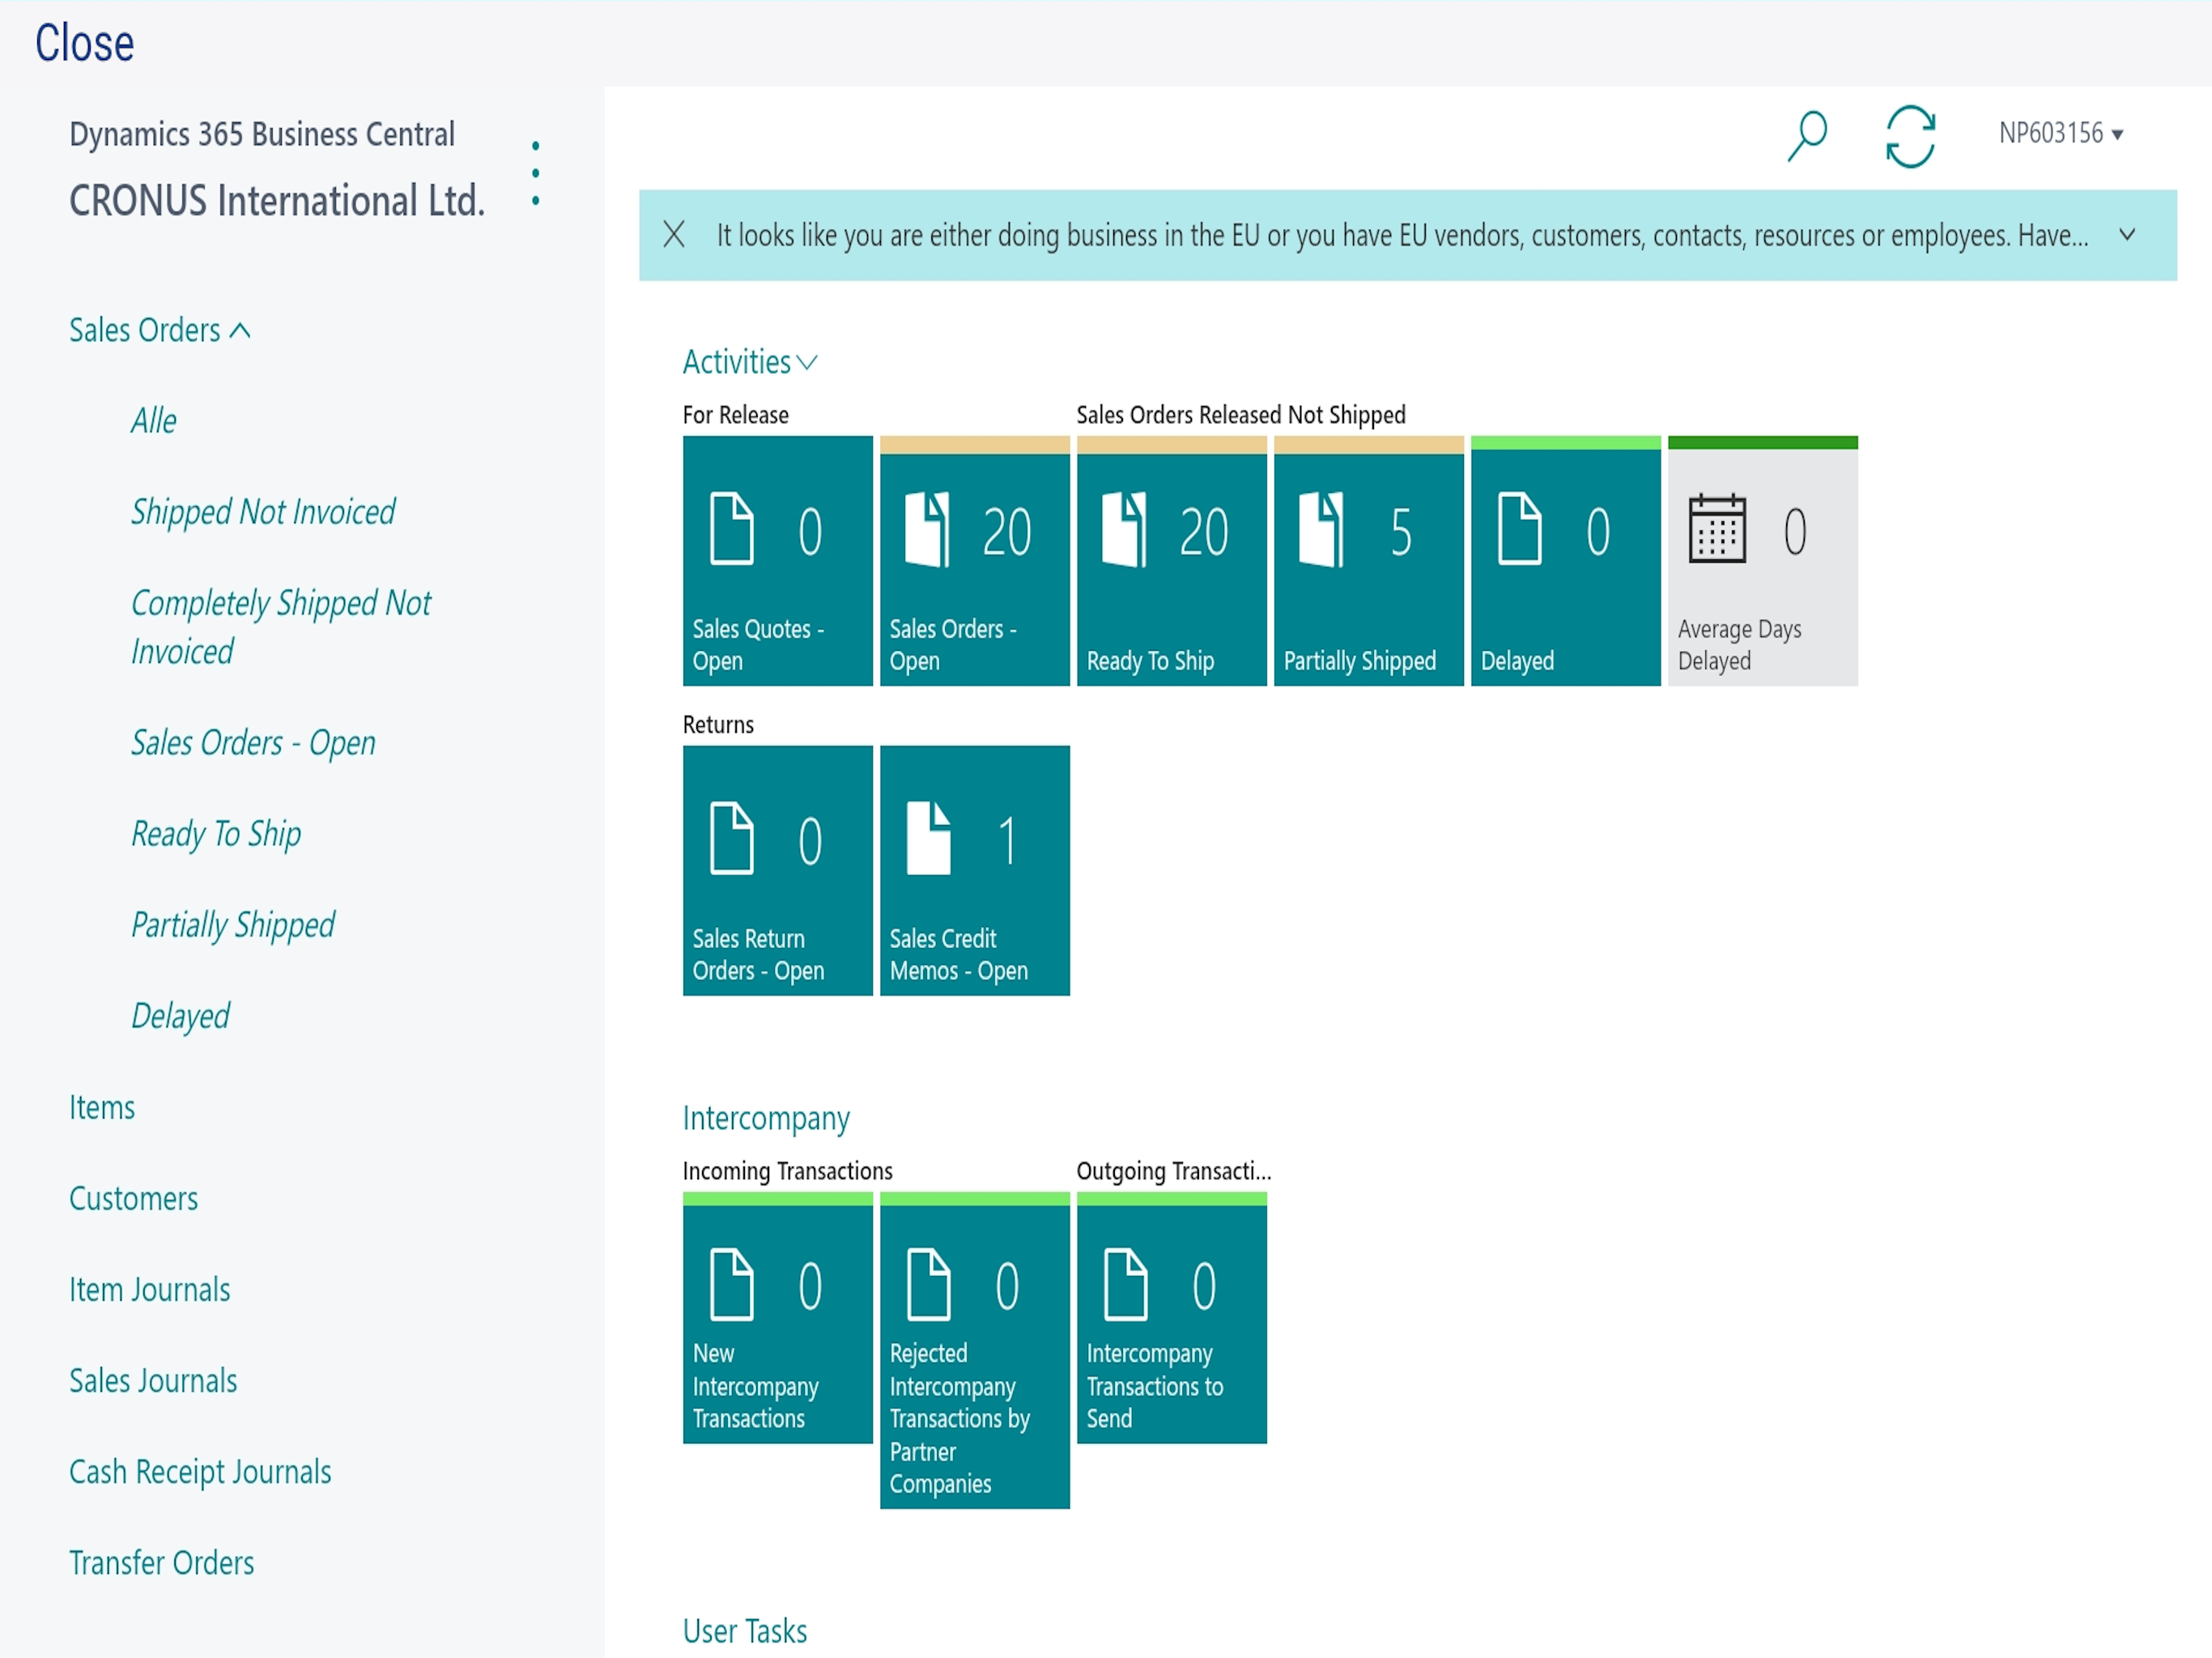The height and width of the screenshot is (1658, 2212).
Task: Open Rejected Intercompany Transactions tile
Action: coord(974,1350)
